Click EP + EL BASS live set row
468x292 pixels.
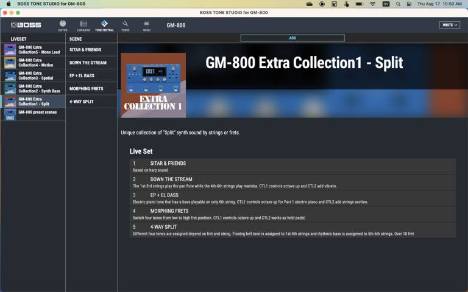[x=292, y=198]
